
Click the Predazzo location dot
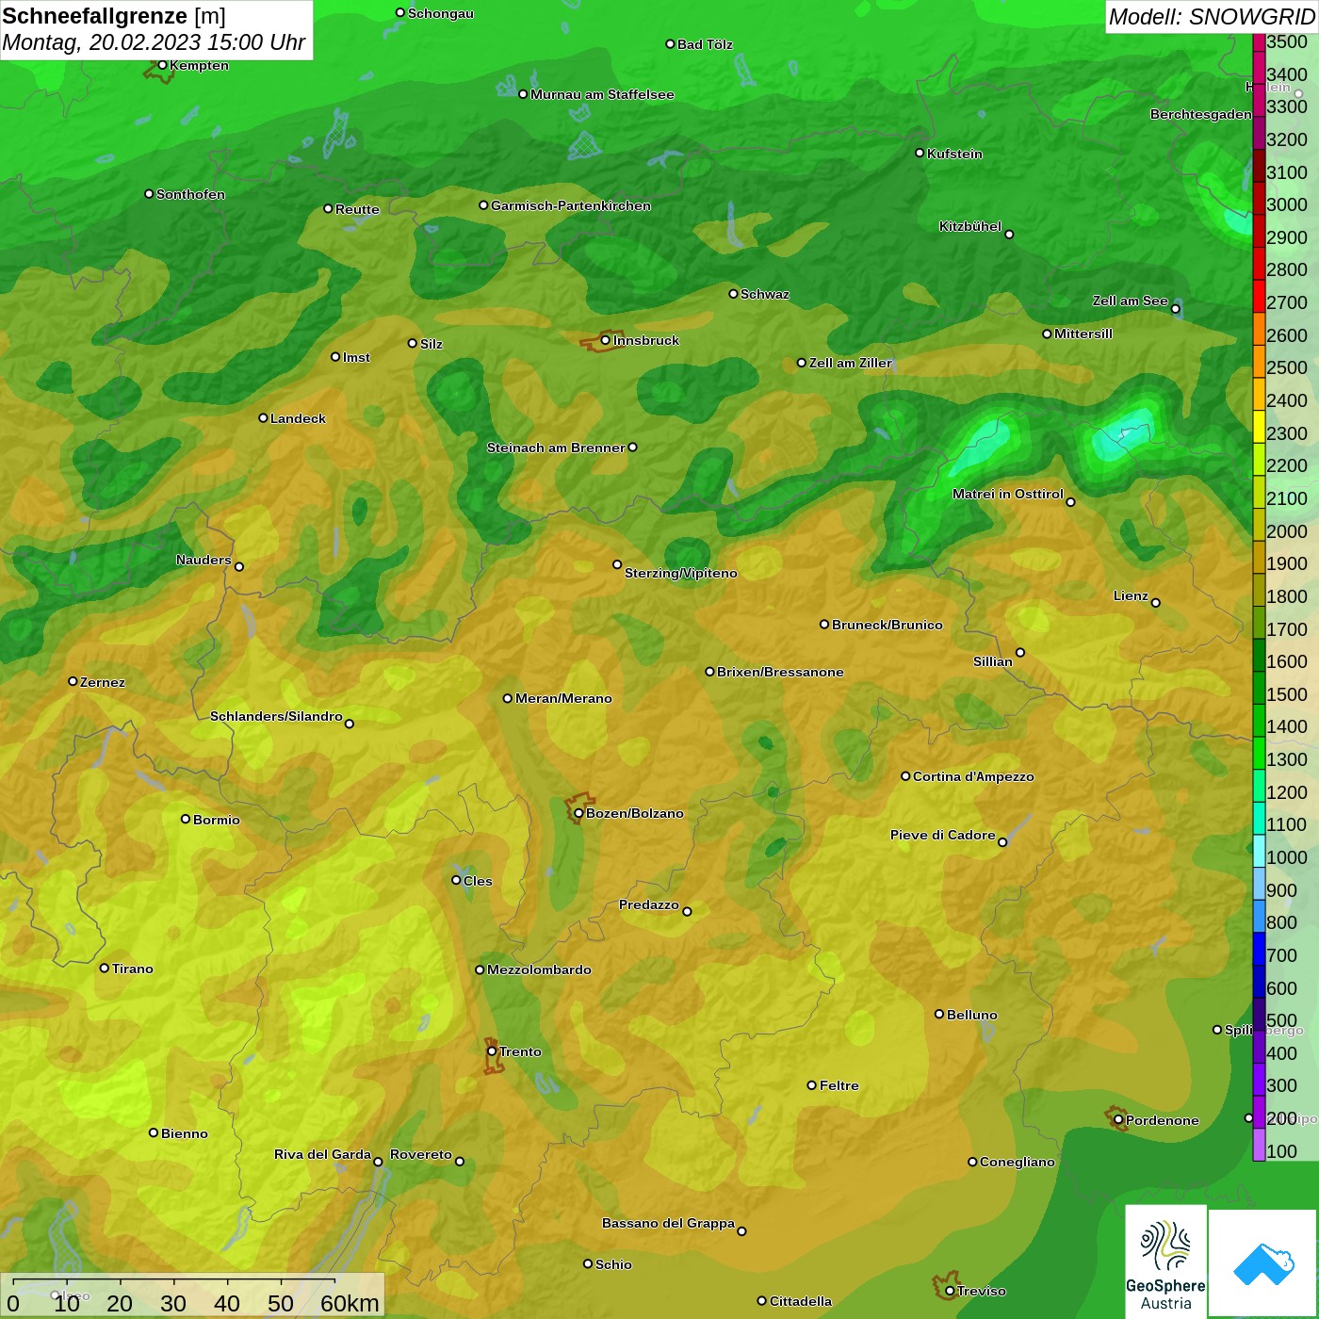click(687, 911)
